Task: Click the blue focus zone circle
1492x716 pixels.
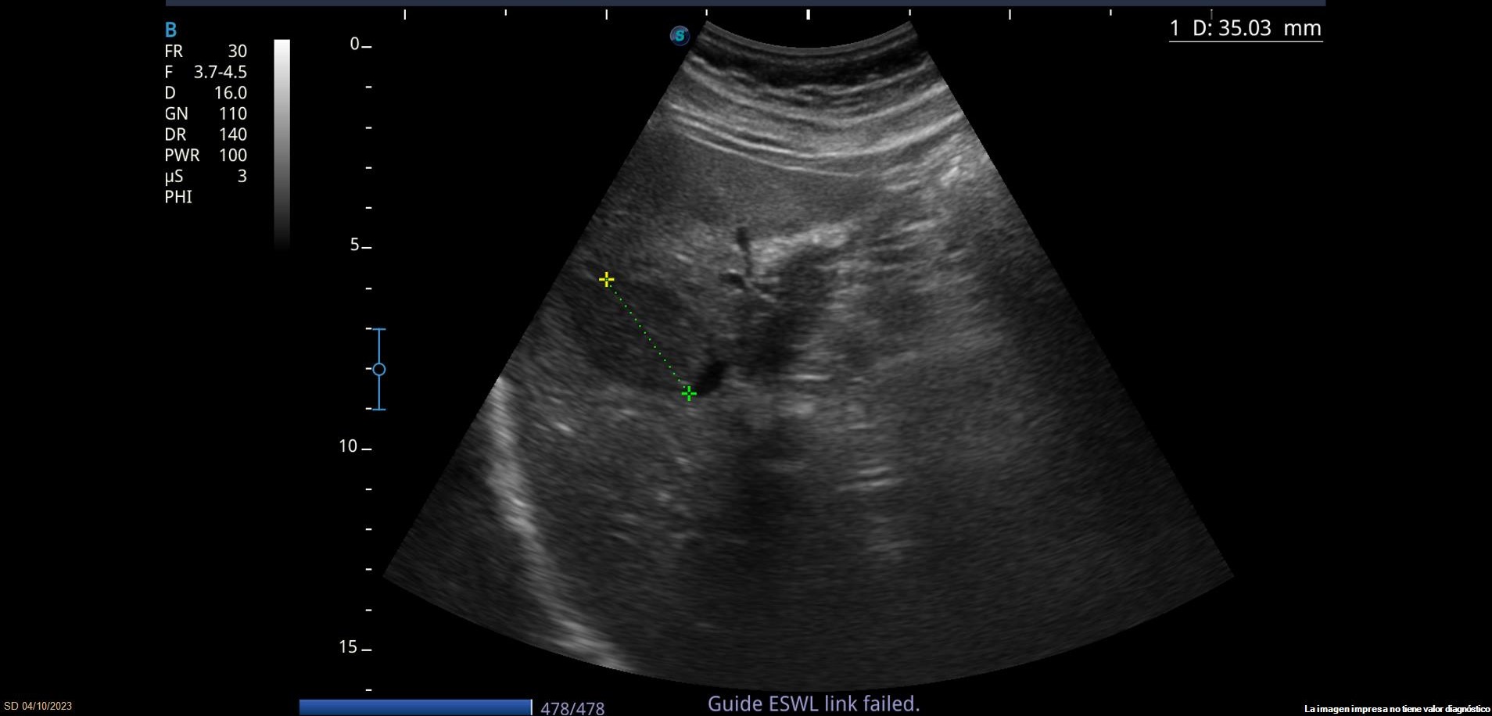Action: (x=378, y=369)
